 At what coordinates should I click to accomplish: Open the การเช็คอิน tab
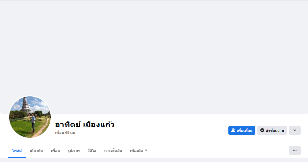tap(113, 151)
